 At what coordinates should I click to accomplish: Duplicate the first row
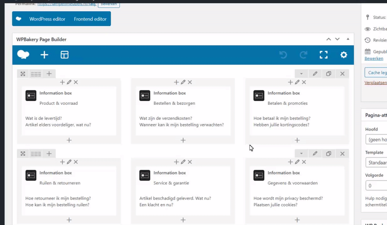[329, 74]
